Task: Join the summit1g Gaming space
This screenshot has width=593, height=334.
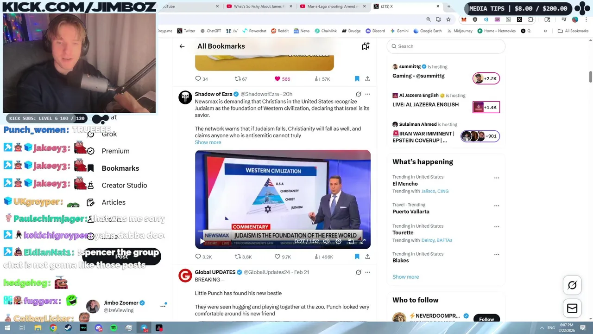Action: pos(486,78)
